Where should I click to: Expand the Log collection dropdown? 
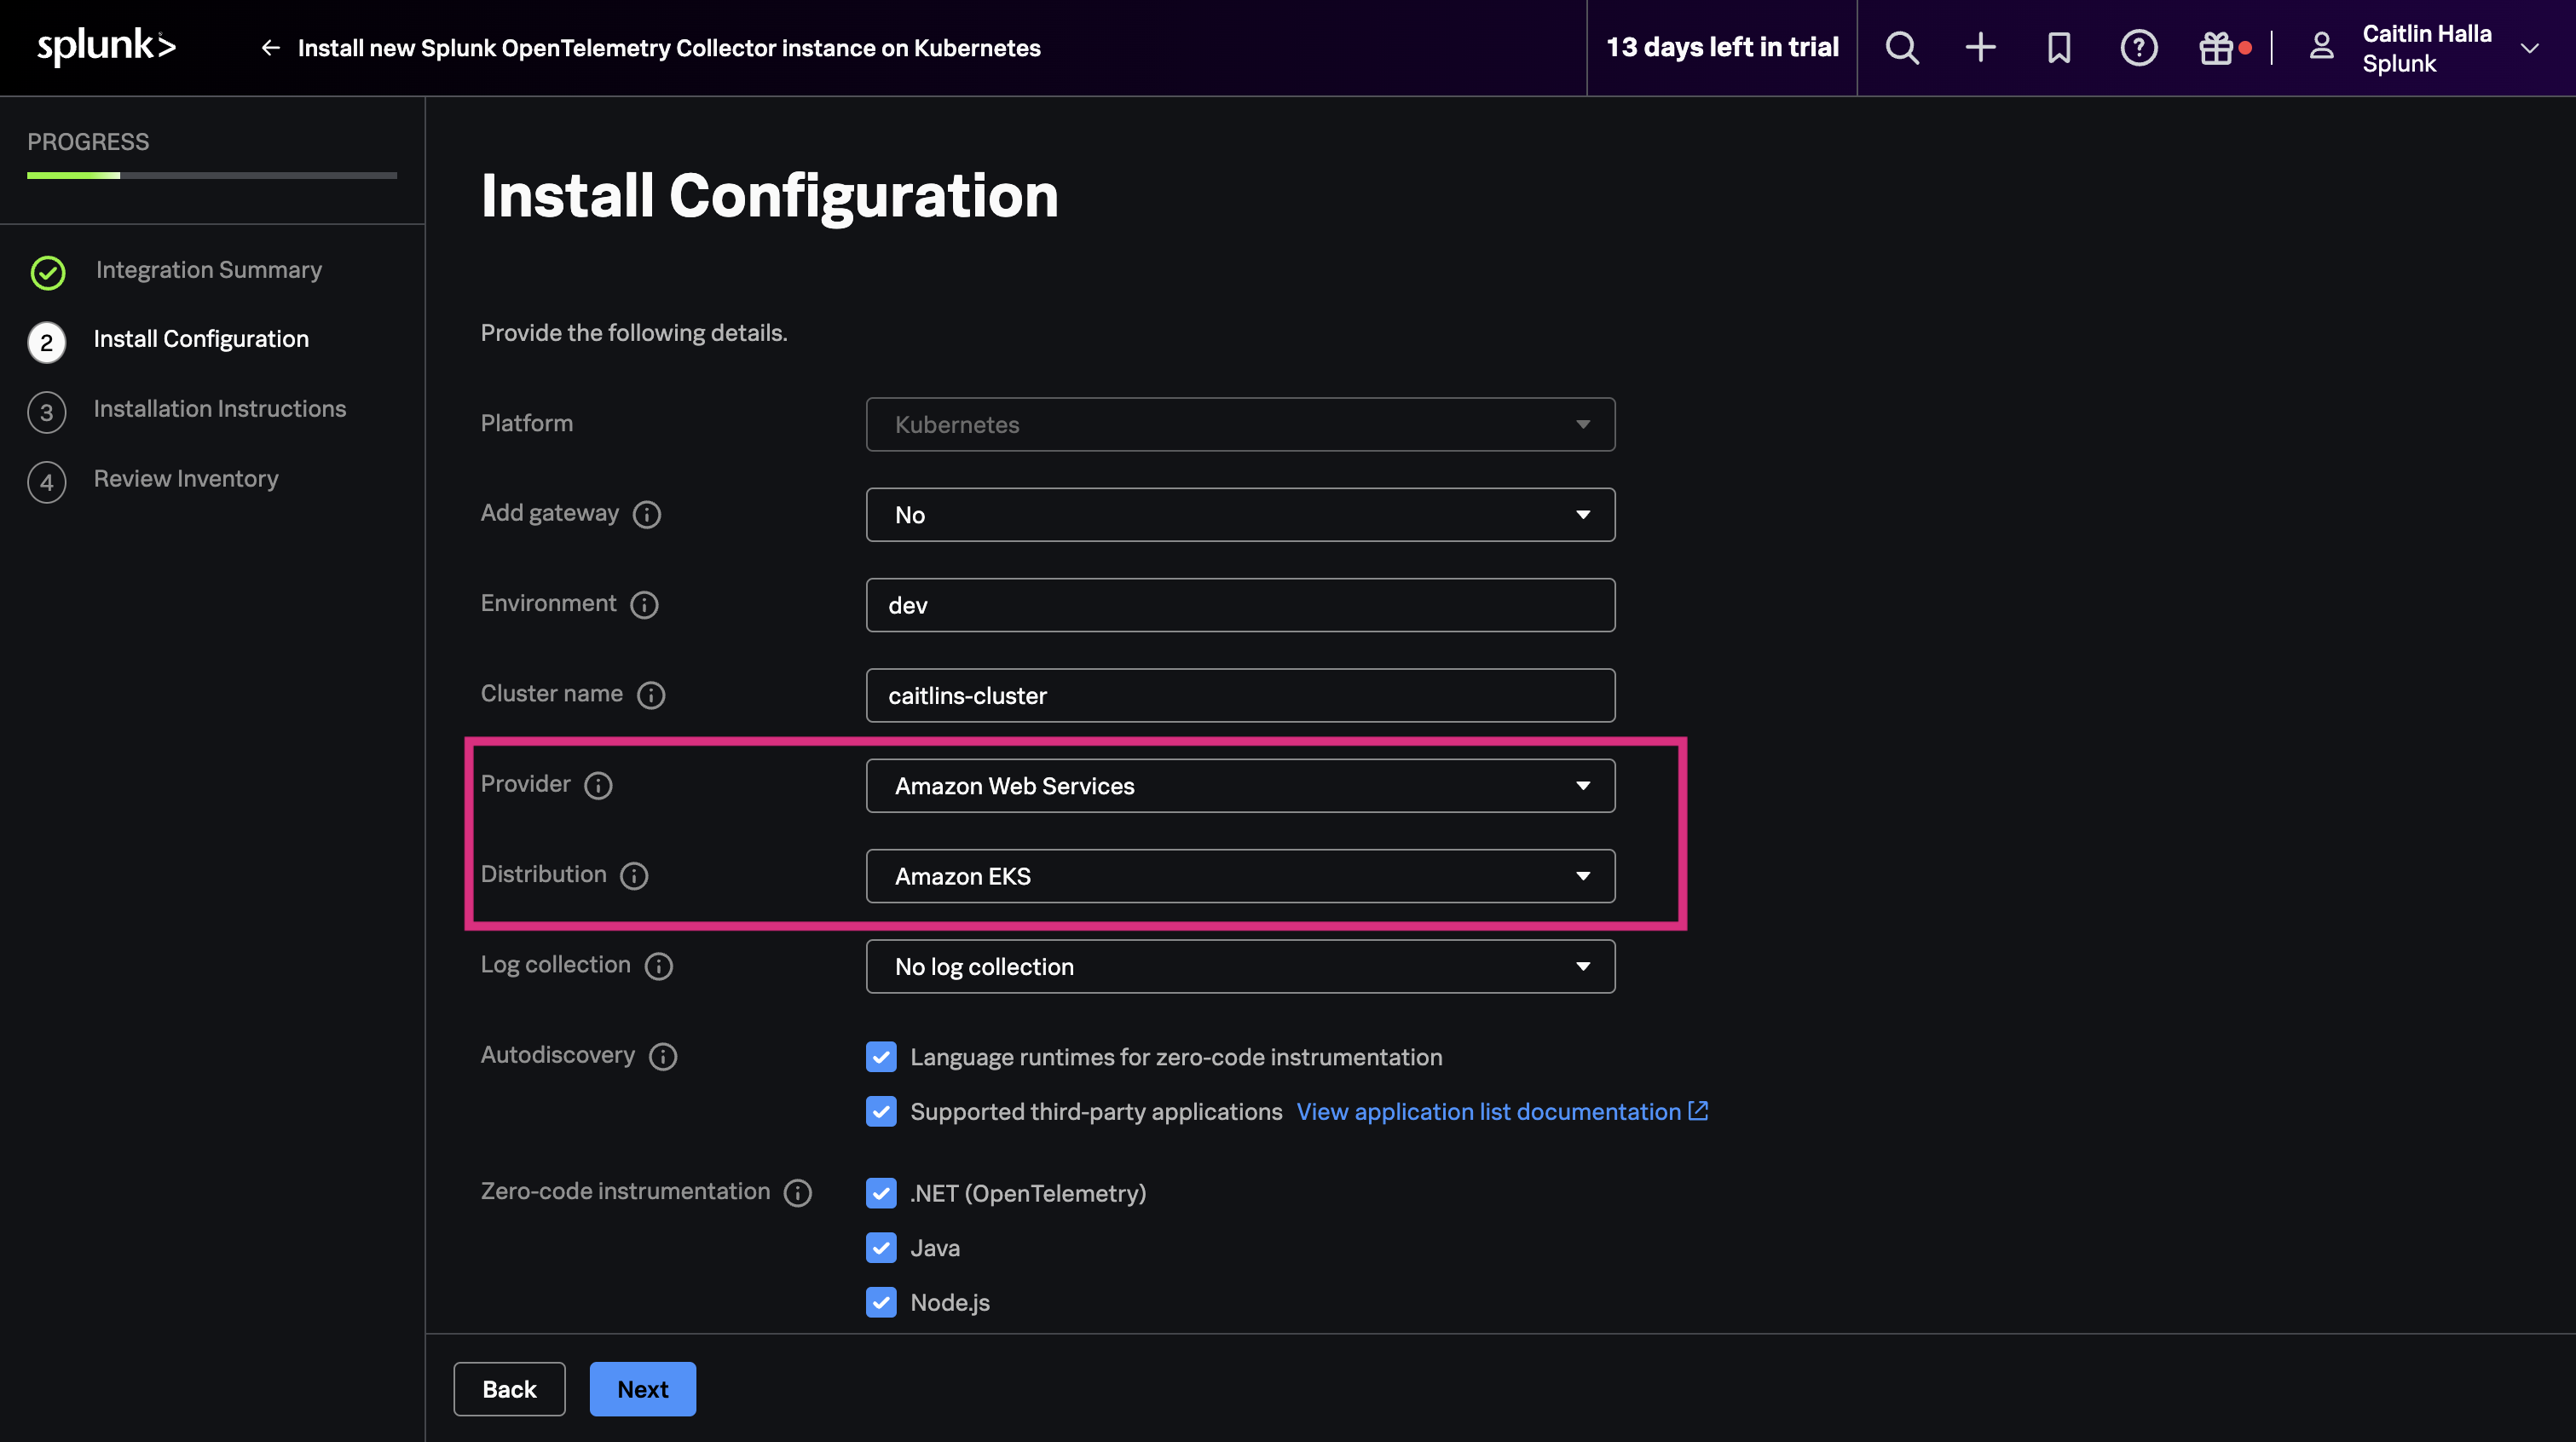click(x=1240, y=966)
